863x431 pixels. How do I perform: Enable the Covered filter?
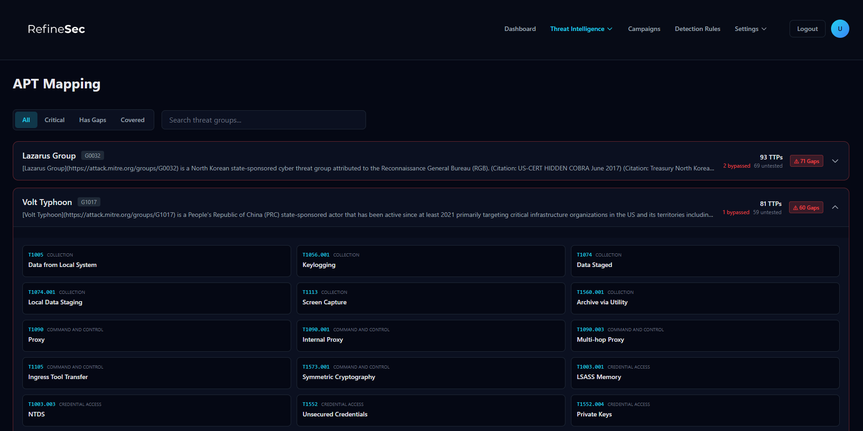coord(132,120)
